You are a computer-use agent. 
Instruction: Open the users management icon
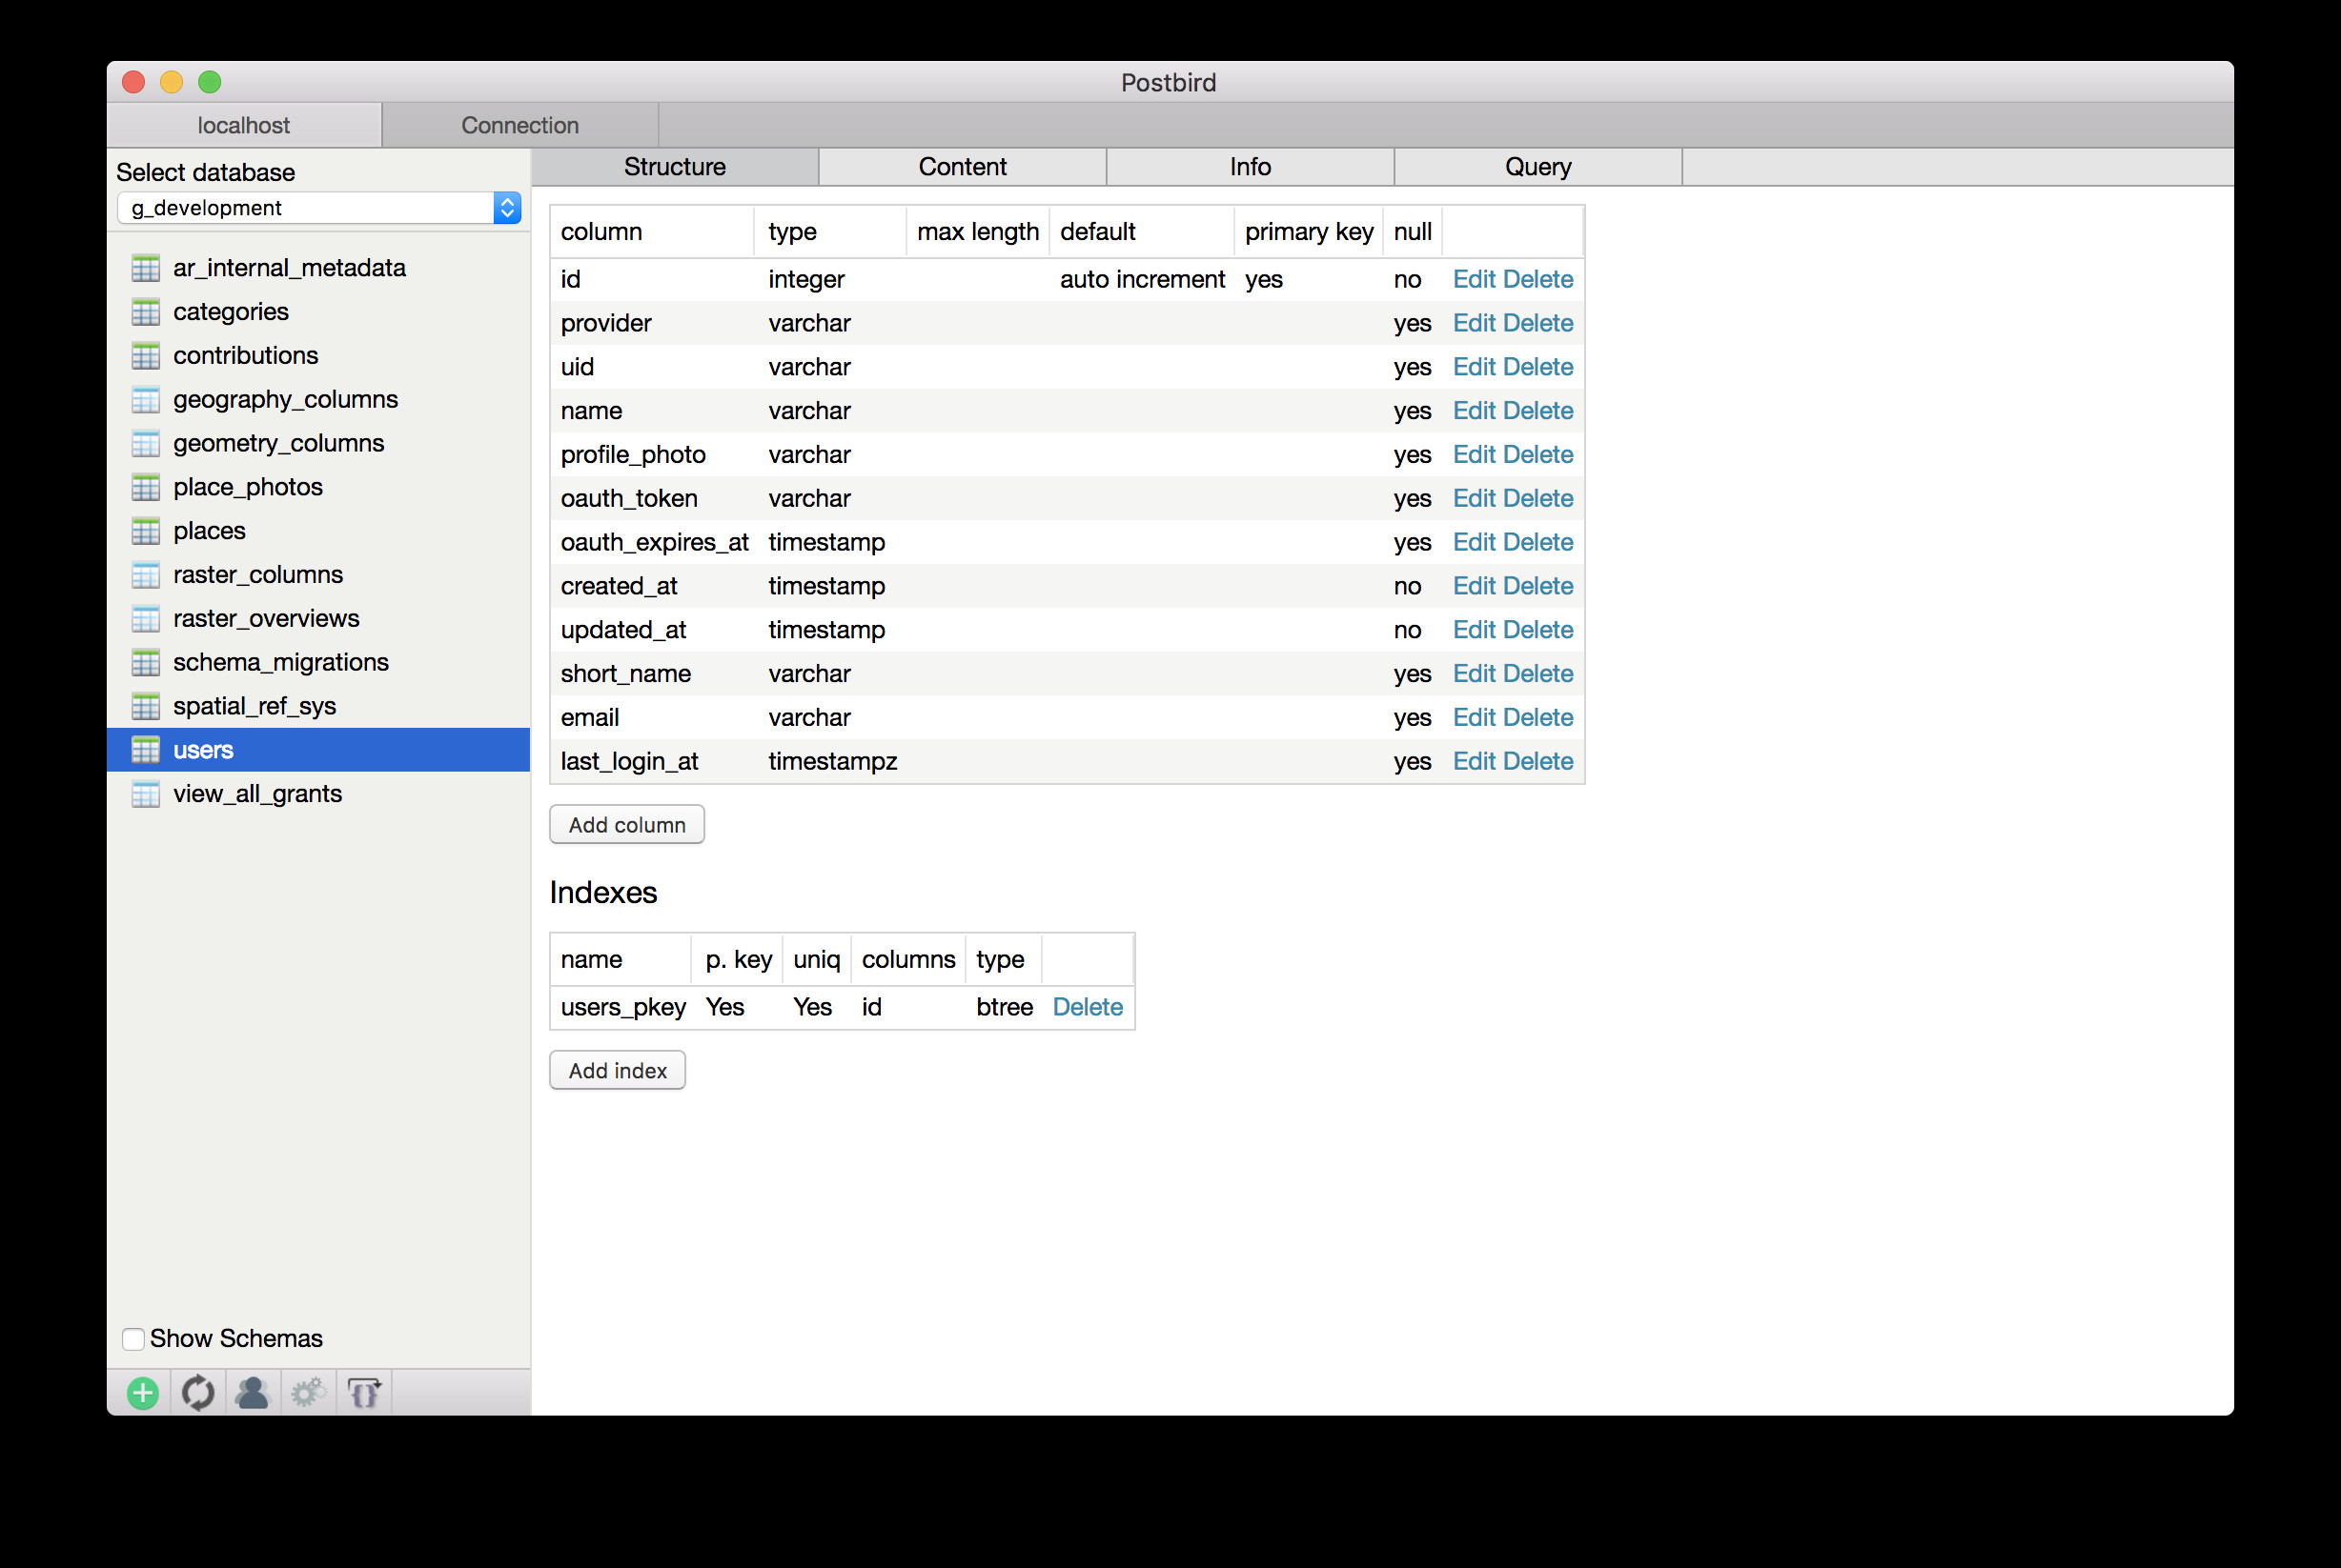(252, 1393)
